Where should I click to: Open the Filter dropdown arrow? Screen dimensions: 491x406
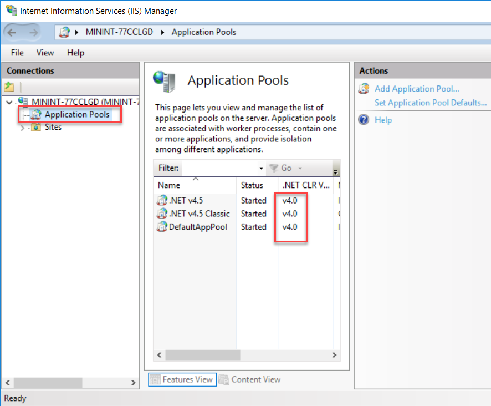pyautogui.click(x=261, y=168)
